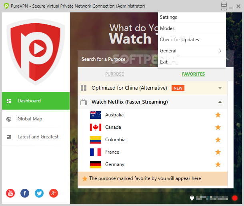Open PureVPN Facebook page icon
The image size is (244, 206).
25,193
